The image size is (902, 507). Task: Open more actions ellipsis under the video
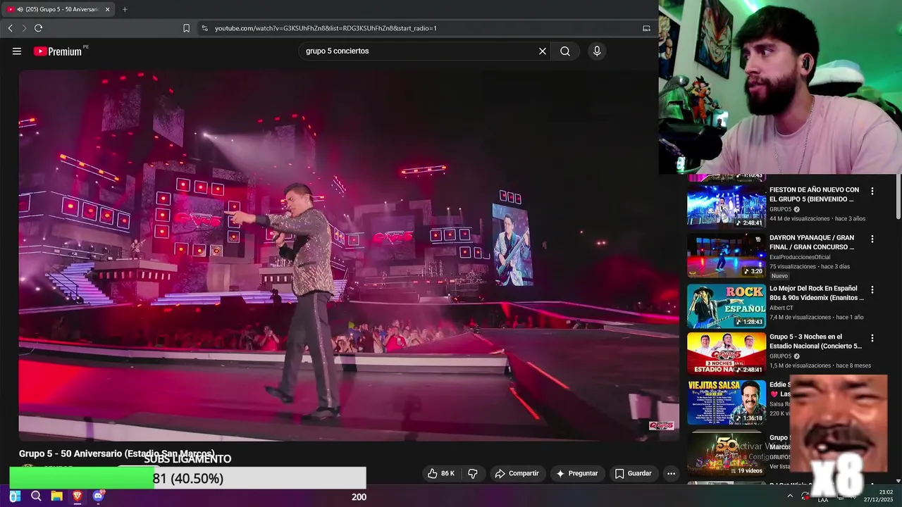[671, 473]
